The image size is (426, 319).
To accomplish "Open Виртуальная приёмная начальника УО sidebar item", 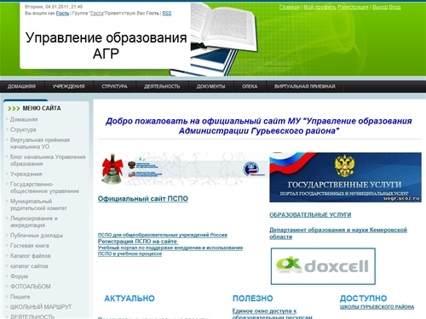I will click(40, 143).
